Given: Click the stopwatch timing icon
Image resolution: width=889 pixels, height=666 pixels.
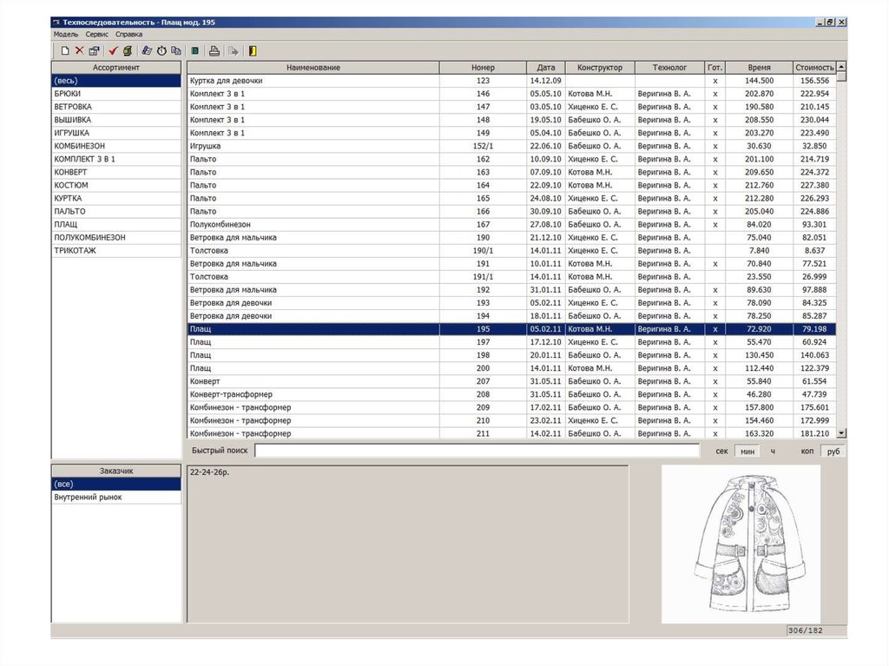Looking at the screenshot, I should [161, 51].
